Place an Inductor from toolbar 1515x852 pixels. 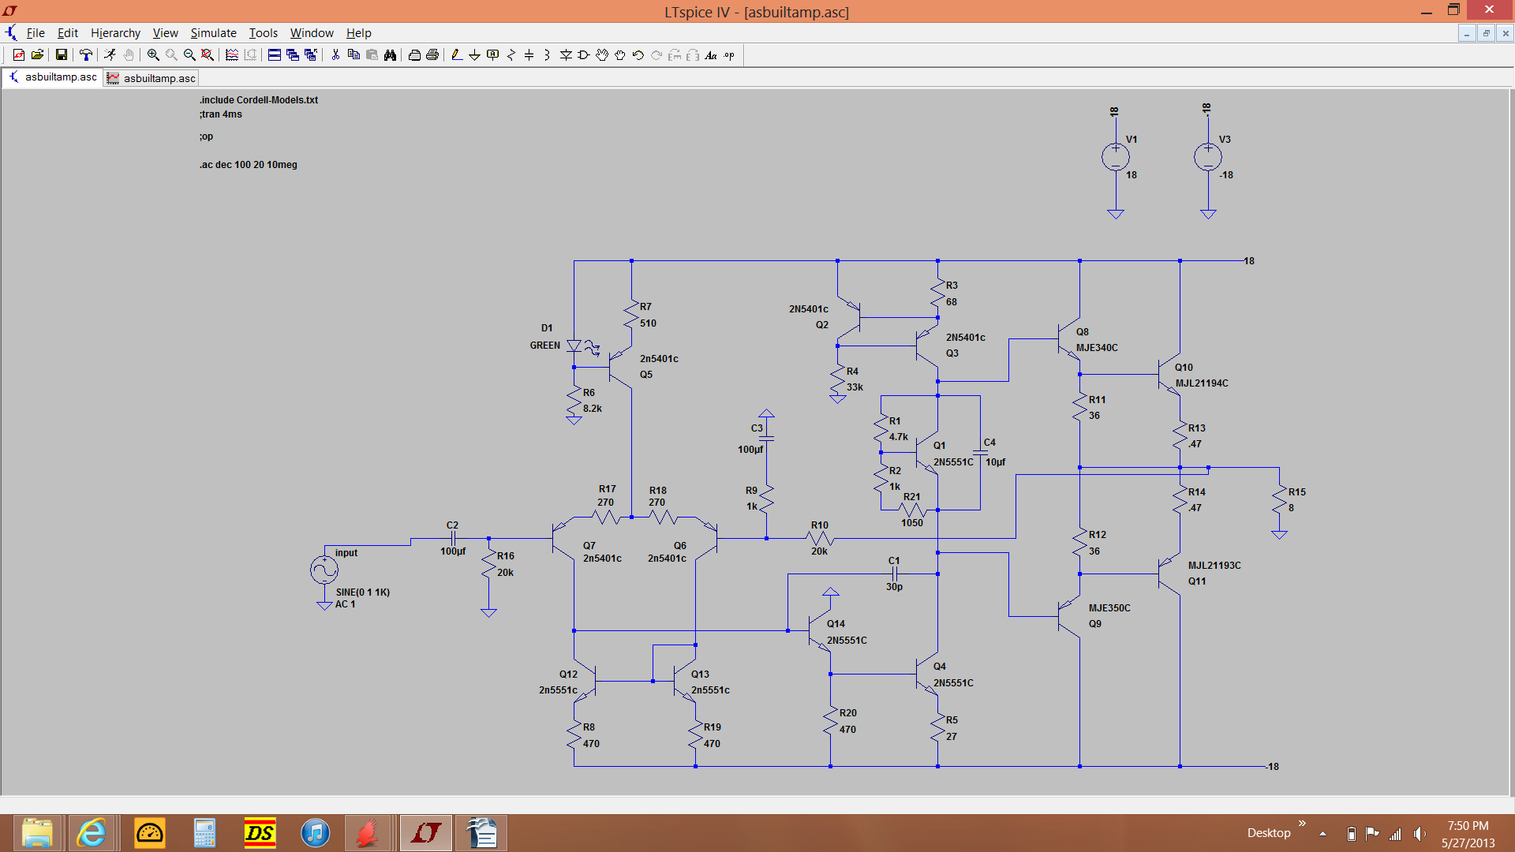coord(548,54)
